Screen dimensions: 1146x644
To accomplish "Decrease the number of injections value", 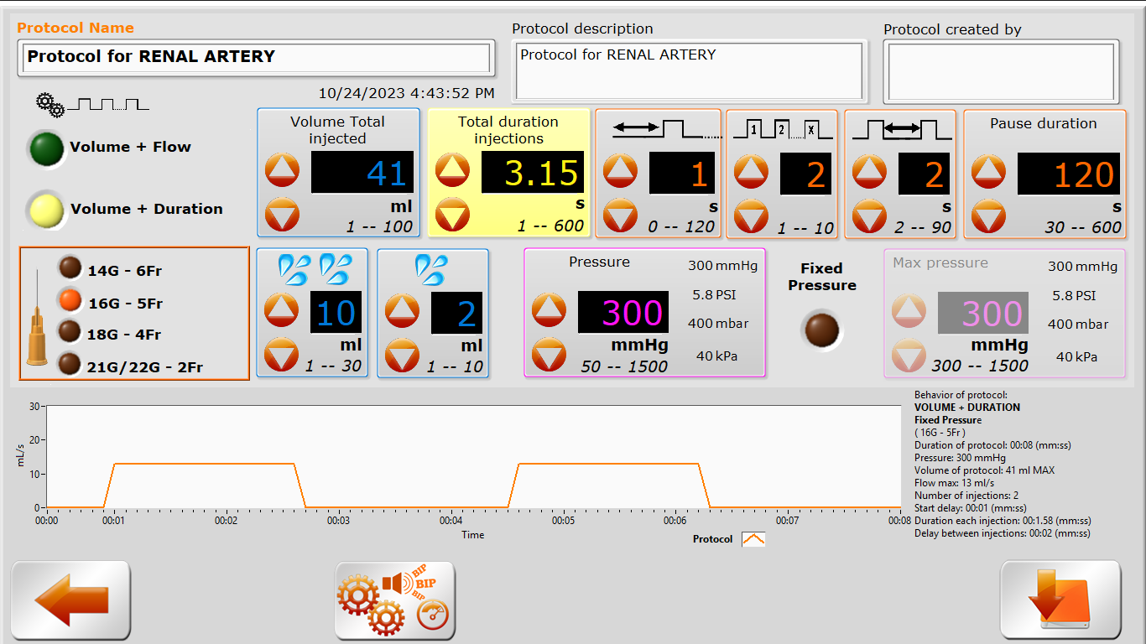I will 752,216.
